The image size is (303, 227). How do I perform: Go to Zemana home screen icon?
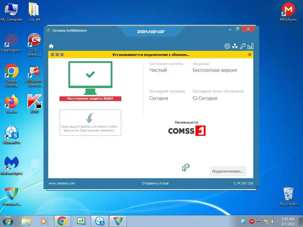pyautogui.click(x=51, y=46)
